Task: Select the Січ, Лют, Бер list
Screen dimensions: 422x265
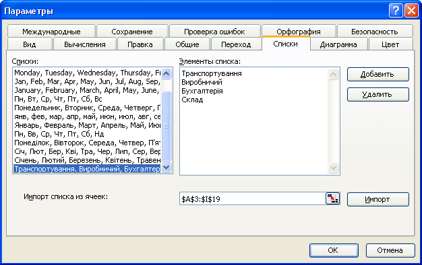Action: [87, 151]
